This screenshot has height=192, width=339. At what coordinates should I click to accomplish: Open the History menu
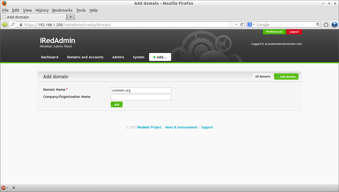[x=42, y=10]
